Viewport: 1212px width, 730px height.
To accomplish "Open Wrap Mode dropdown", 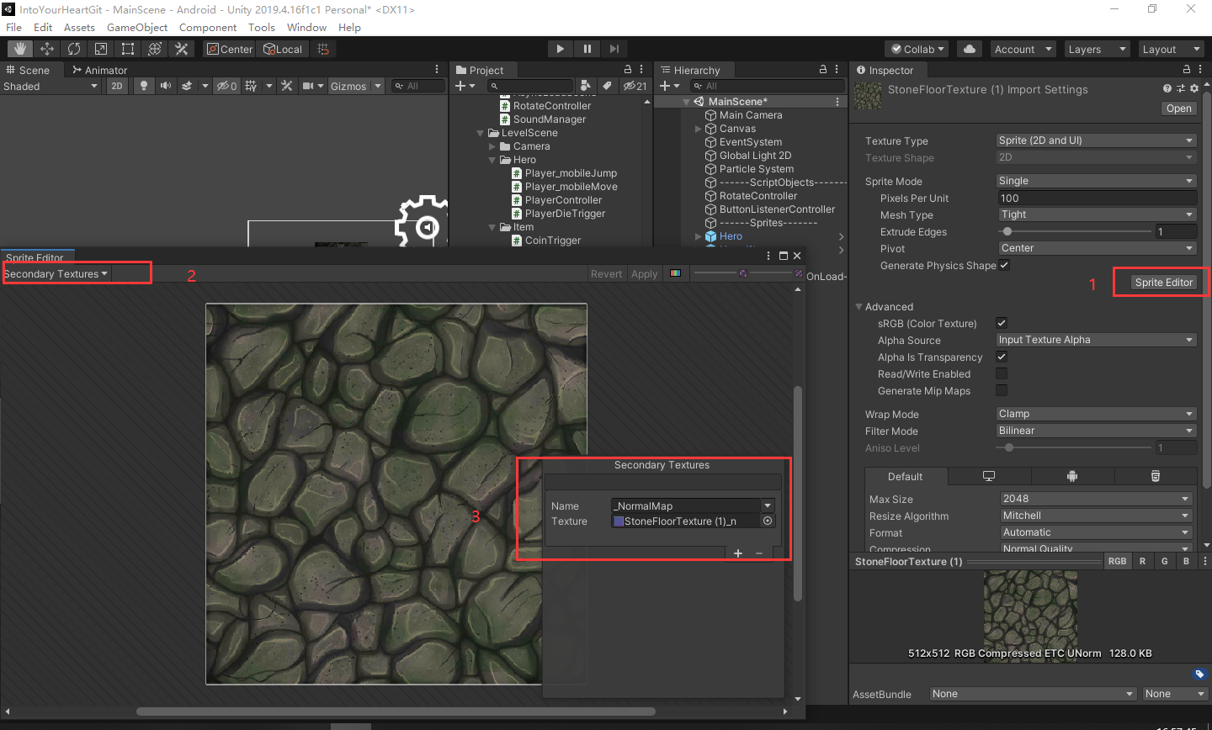I will pyautogui.click(x=1096, y=414).
